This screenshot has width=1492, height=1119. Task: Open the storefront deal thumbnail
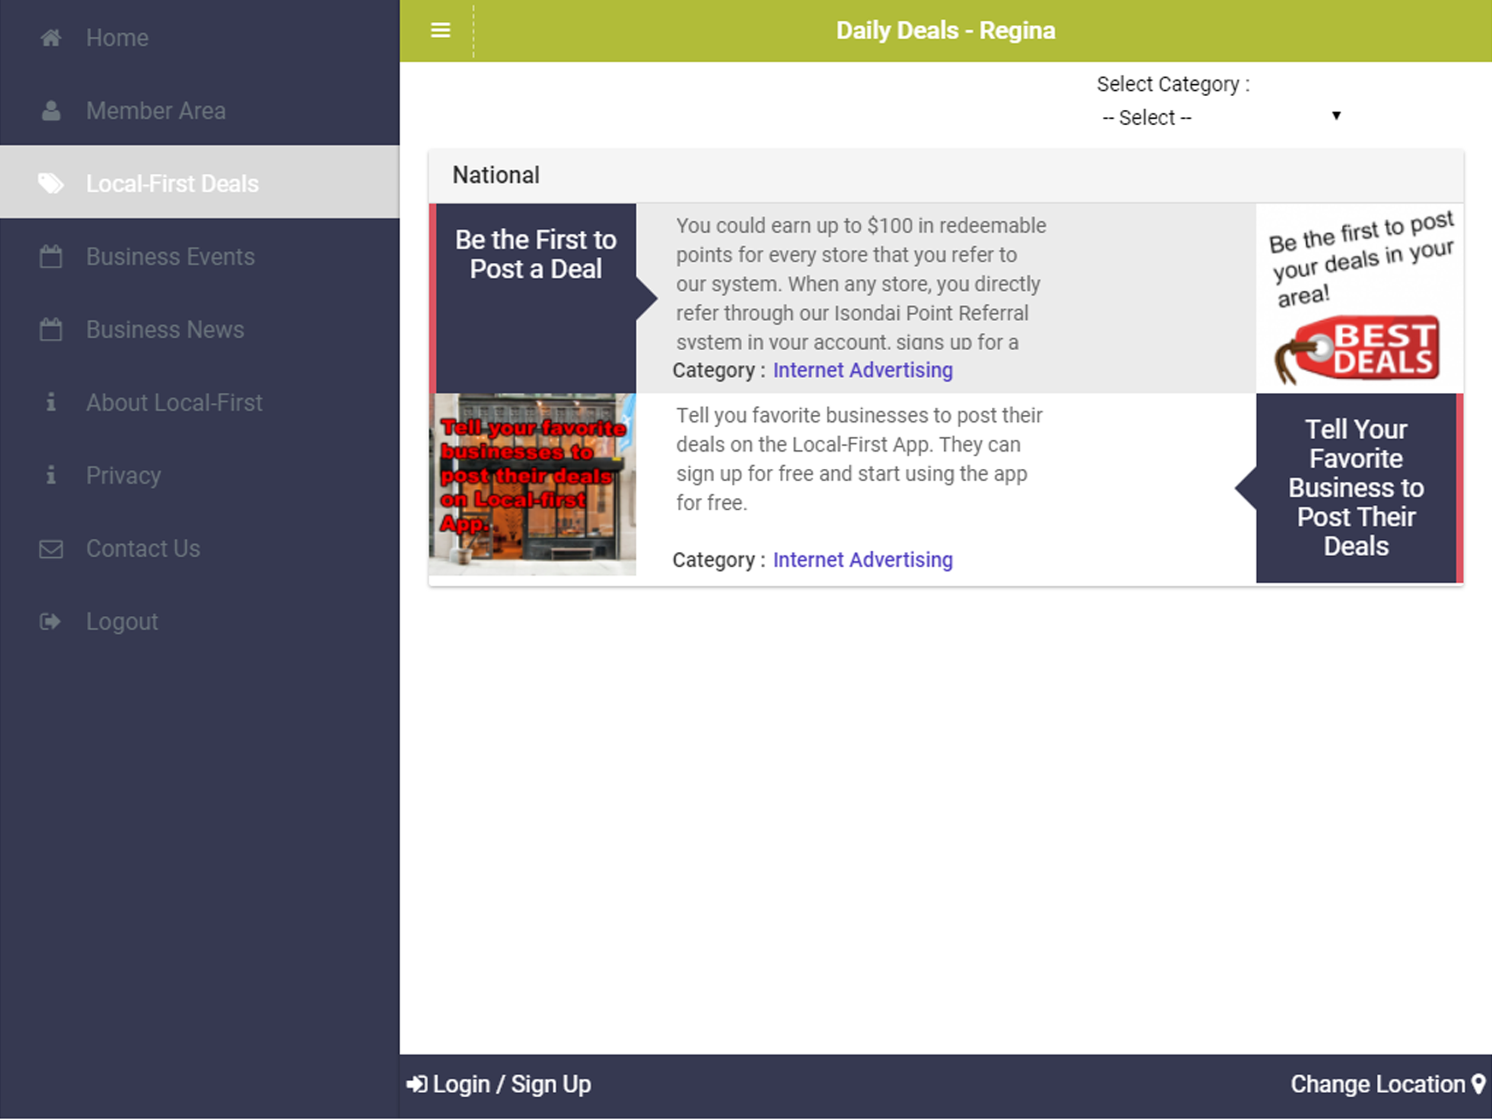point(532,484)
